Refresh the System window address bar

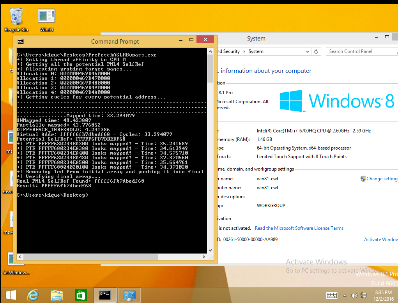[316, 51]
